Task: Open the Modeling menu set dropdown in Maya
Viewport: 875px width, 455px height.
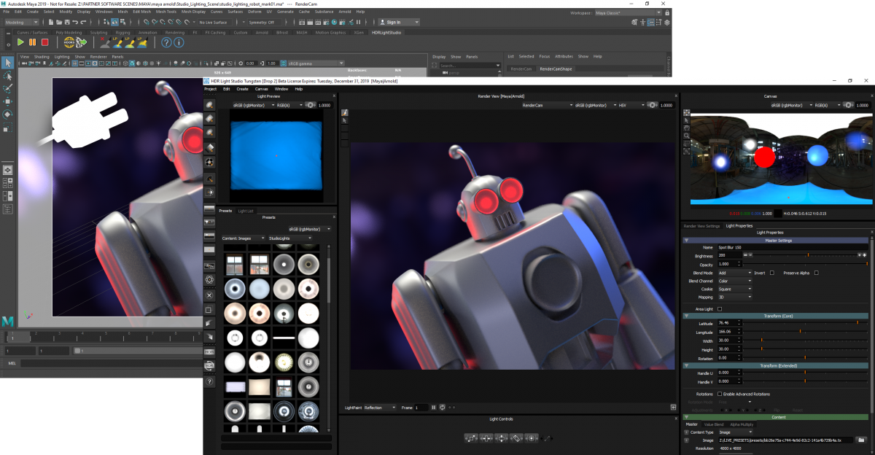Action: [x=22, y=23]
